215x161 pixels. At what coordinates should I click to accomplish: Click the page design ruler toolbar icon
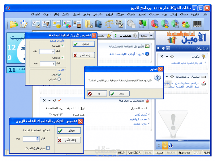[24, 24]
